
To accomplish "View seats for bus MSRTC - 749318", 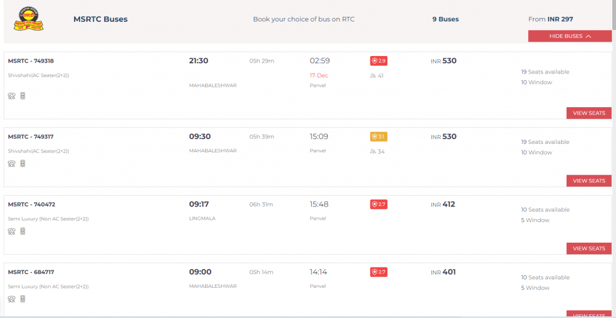I will pos(589,113).
